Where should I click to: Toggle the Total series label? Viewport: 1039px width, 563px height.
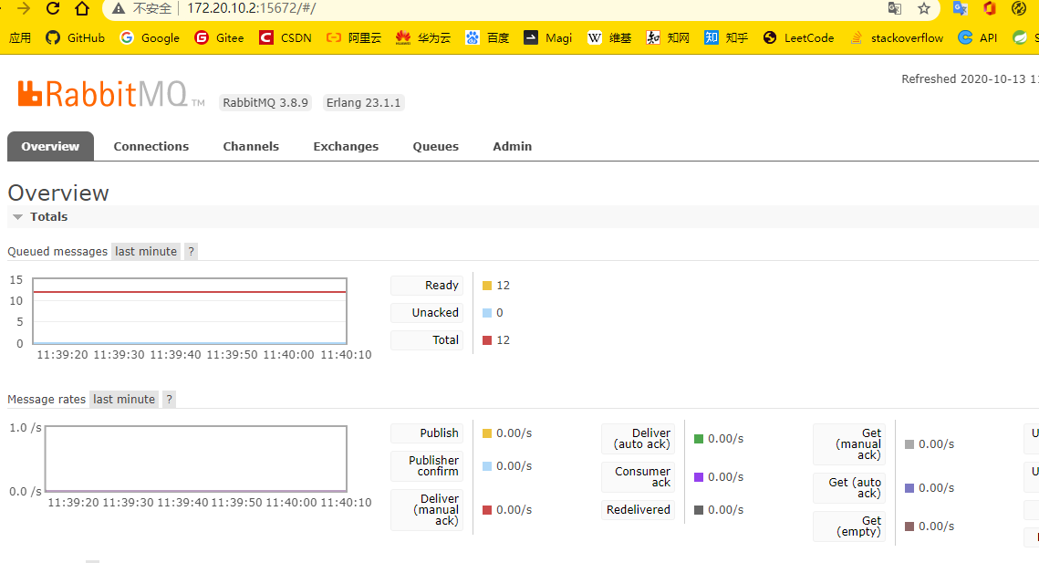[428, 339]
